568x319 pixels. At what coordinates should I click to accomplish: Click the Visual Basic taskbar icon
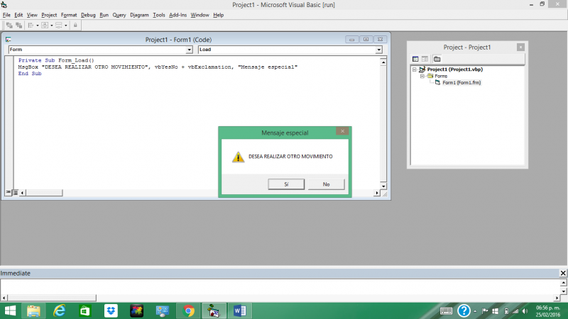tap(214, 310)
